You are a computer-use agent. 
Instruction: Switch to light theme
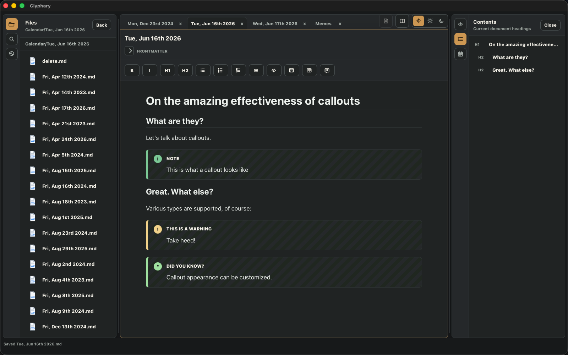coord(430,21)
